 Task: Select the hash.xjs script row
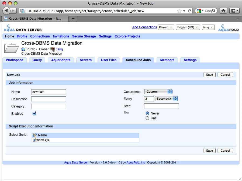point(85,140)
